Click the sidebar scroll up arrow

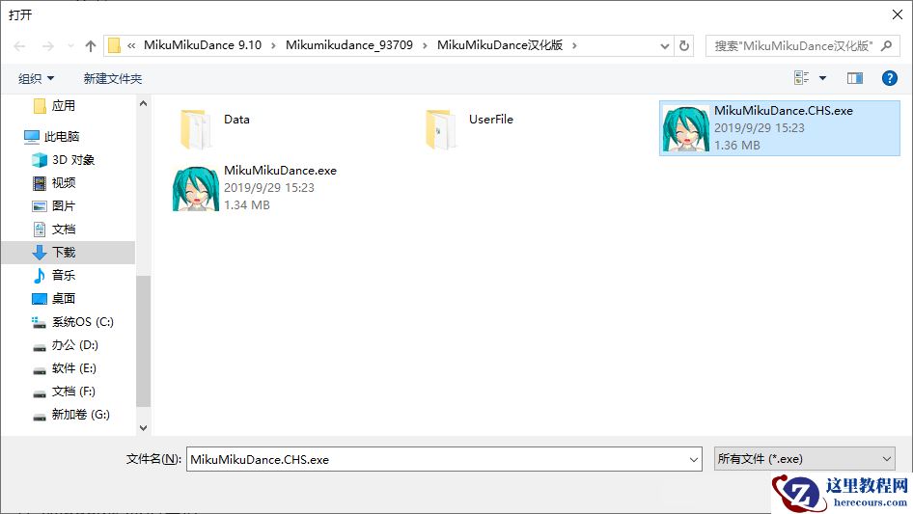143,103
